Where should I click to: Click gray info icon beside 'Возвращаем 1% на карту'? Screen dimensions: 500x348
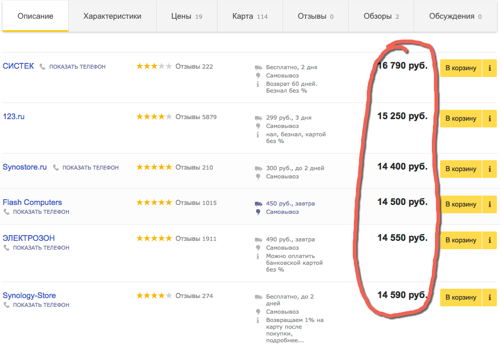(258, 320)
